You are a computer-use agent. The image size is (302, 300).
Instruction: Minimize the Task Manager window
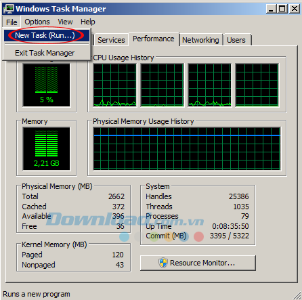[x=272, y=9]
